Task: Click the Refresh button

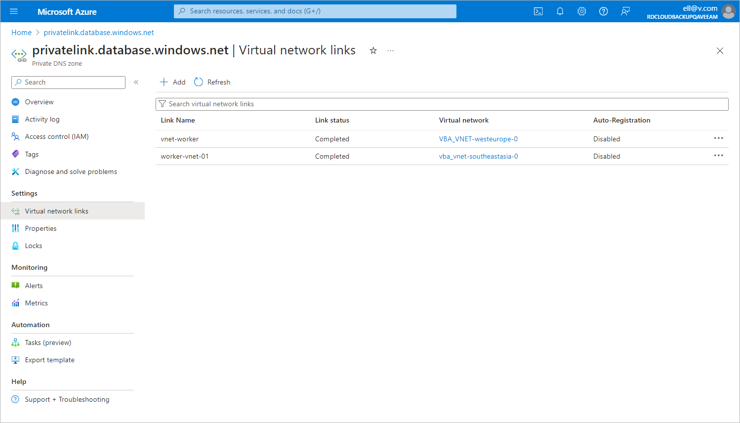Action: click(212, 82)
